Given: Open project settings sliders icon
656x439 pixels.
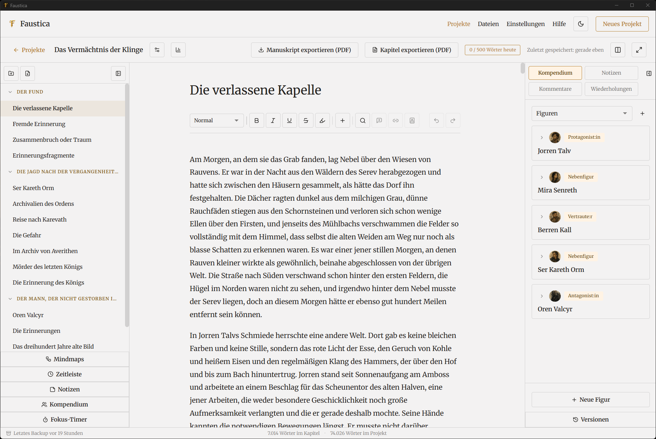Looking at the screenshot, I should (157, 50).
